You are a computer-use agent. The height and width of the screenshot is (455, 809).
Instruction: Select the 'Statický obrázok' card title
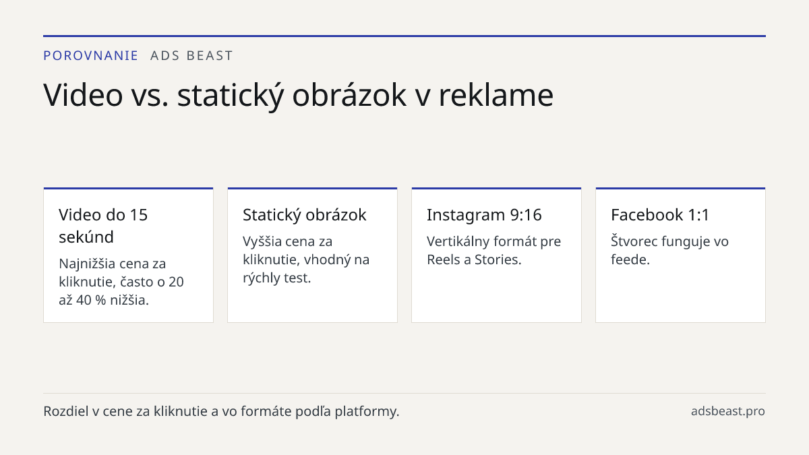(x=305, y=215)
